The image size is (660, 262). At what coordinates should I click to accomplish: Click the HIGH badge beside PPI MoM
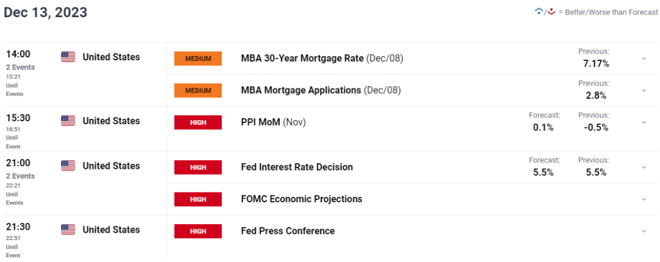(198, 122)
